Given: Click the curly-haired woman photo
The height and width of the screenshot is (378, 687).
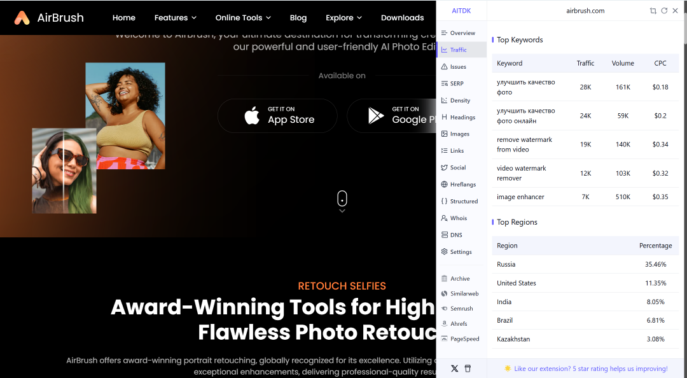Looking at the screenshot, I should coord(125,116).
